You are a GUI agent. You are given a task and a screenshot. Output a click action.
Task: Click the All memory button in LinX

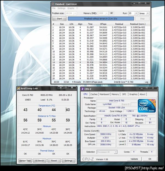click(111, 13)
